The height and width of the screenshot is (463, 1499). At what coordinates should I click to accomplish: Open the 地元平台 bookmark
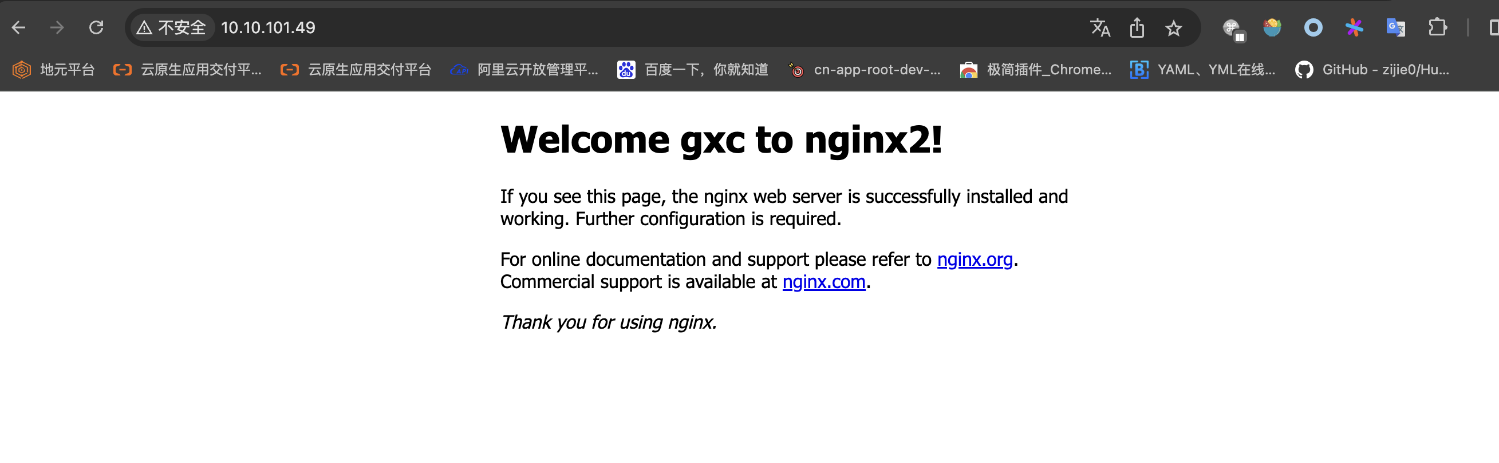click(x=54, y=70)
